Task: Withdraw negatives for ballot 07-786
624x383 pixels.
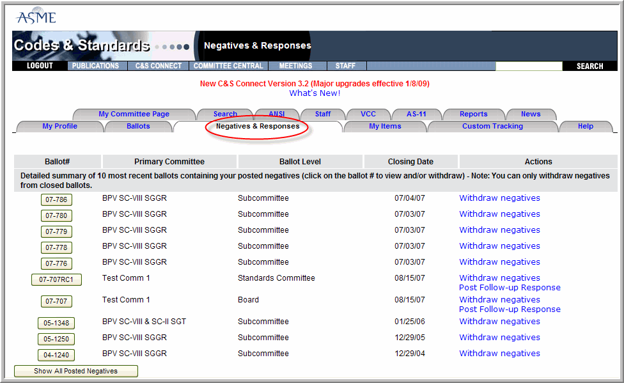Action: (x=499, y=198)
